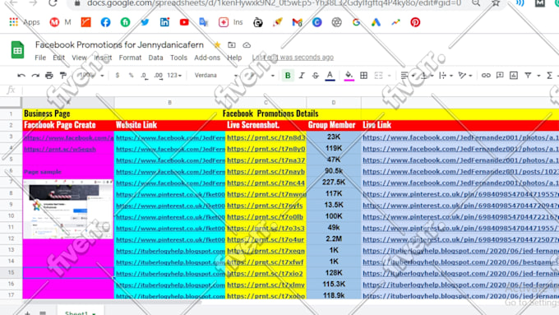The image size is (559, 315).
Task: Open the borders tool
Action: 363,76
